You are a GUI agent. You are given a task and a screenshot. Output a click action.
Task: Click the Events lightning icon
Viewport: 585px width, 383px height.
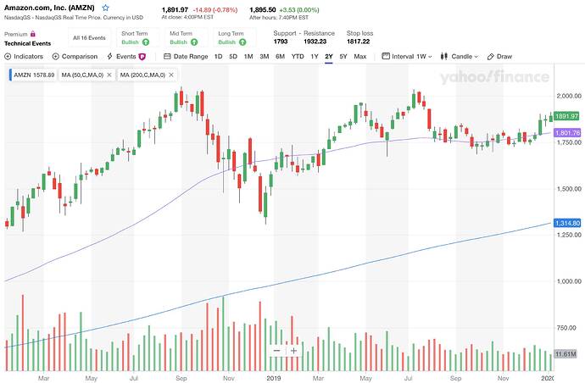tap(109, 57)
